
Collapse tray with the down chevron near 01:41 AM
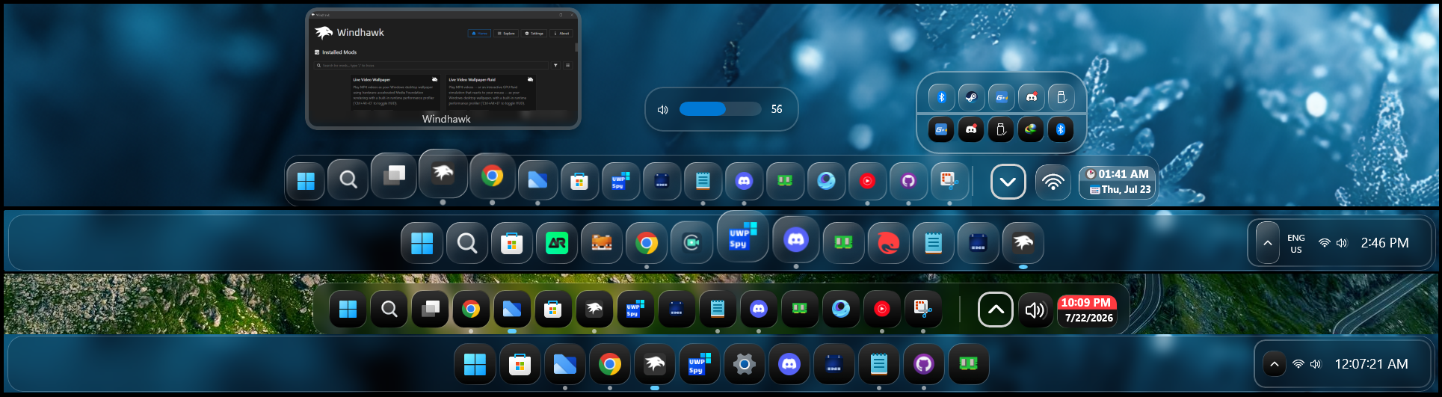1008,182
